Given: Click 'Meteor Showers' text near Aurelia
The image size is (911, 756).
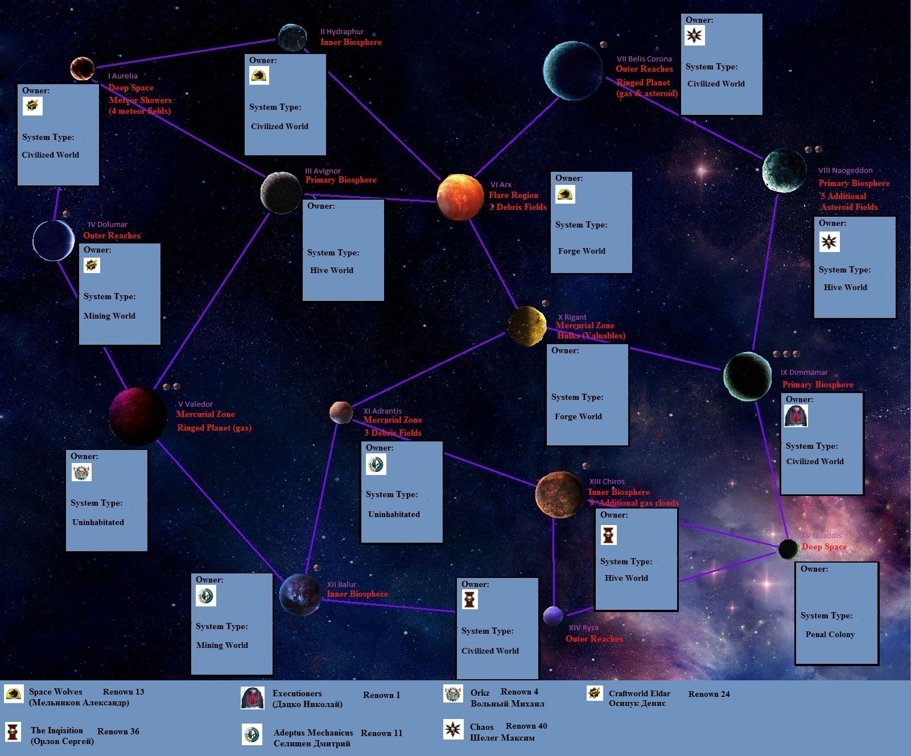Looking at the screenshot, I should [140, 100].
